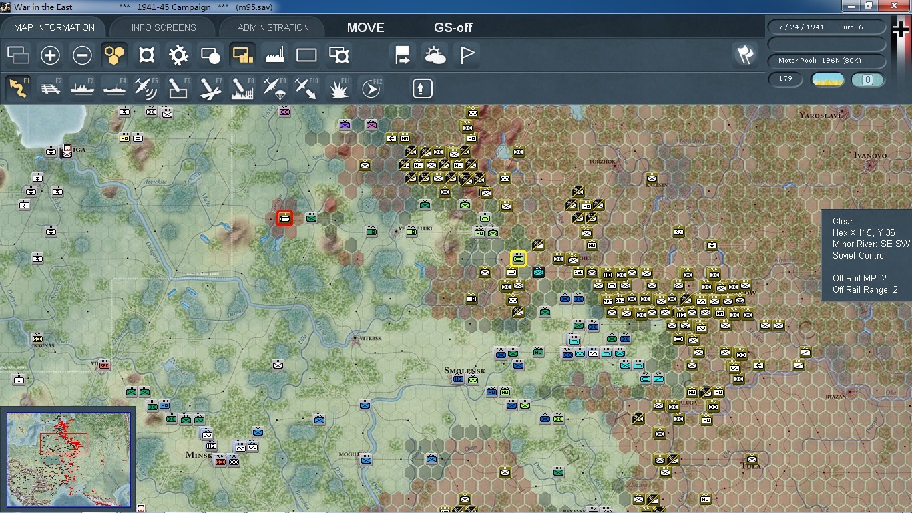Click the boxed up-arrow icon
912x513 pixels.
click(x=422, y=88)
